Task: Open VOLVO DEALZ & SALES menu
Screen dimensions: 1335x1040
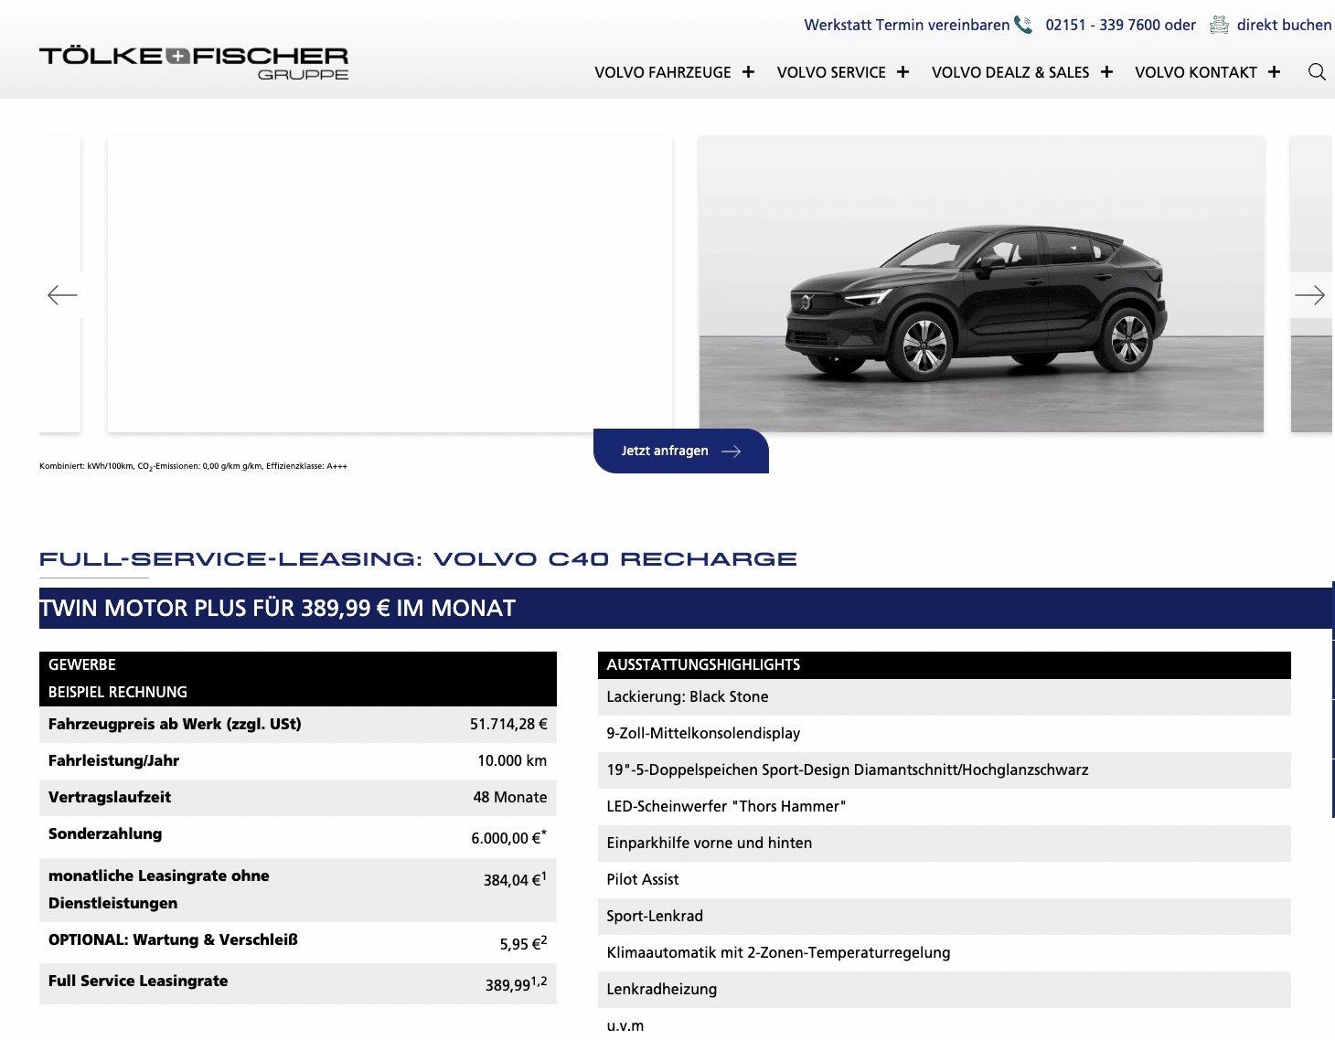Action: point(1010,72)
